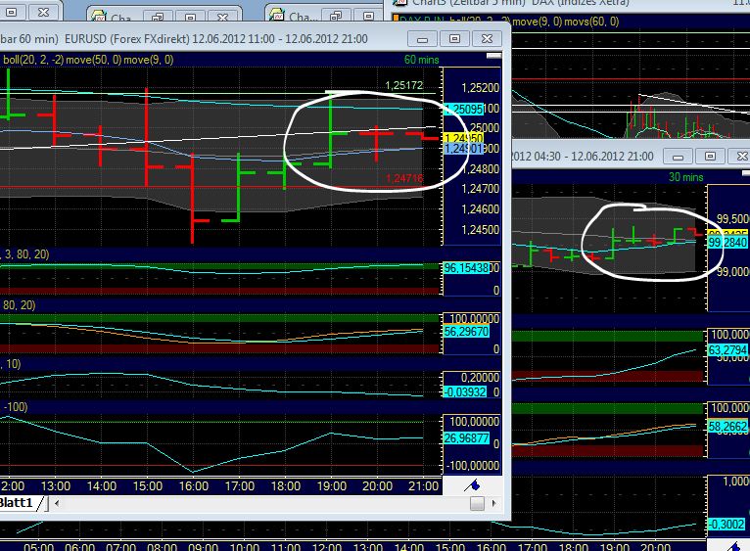Click the 96,15438 indicator value

(x=466, y=268)
